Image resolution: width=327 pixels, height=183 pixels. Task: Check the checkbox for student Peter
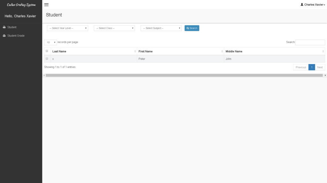pos(47,58)
